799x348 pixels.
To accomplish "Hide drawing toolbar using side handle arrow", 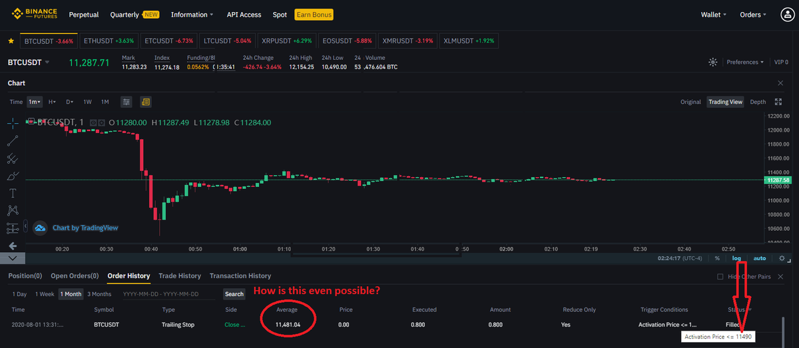I will coord(25,227).
